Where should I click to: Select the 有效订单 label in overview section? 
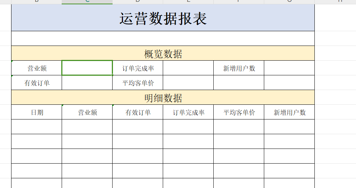[x=37, y=83]
